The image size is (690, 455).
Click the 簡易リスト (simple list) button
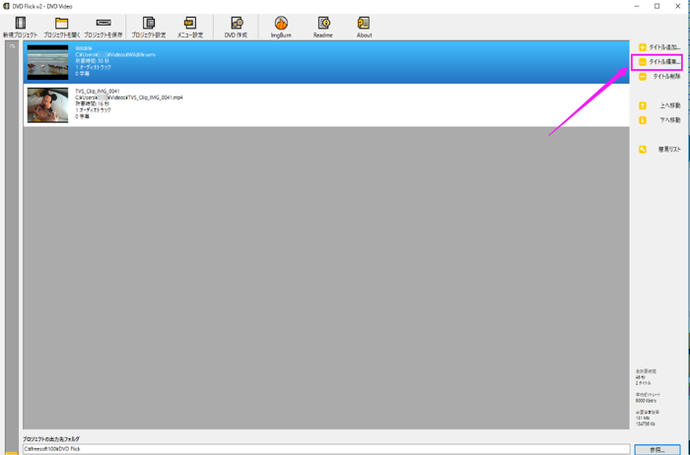point(658,150)
